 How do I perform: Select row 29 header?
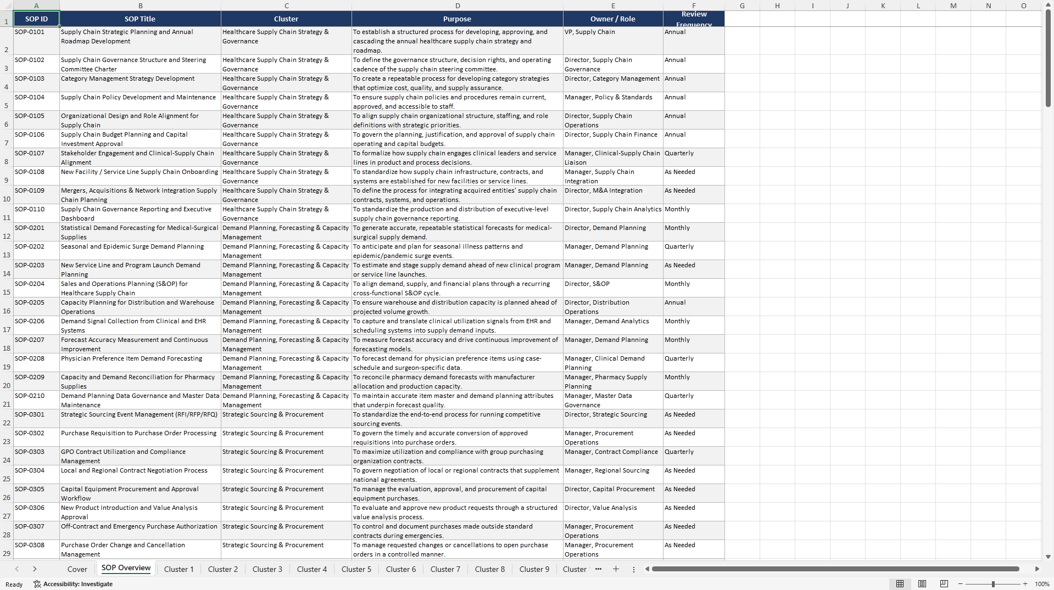(x=7, y=549)
